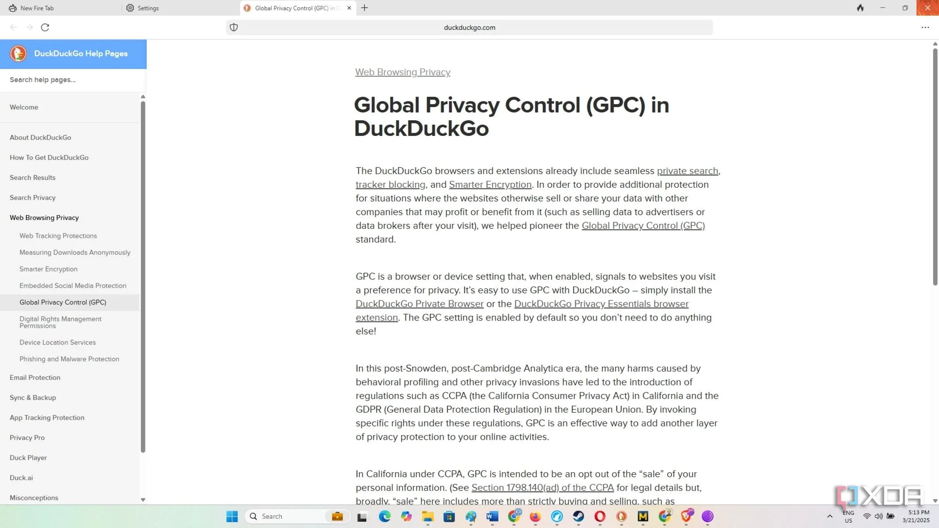Click the Search help pages field
Viewport: 939px width, 528px height.
pyautogui.click(x=73, y=80)
